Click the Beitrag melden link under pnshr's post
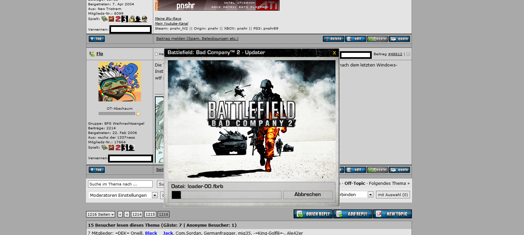The image size is (524, 235). point(197,39)
